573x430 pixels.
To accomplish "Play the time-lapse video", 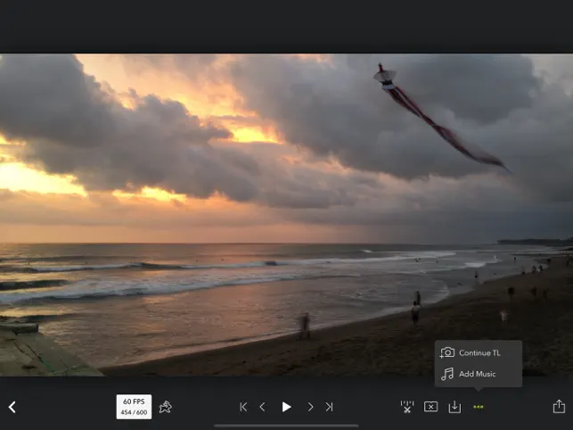I will click(287, 407).
